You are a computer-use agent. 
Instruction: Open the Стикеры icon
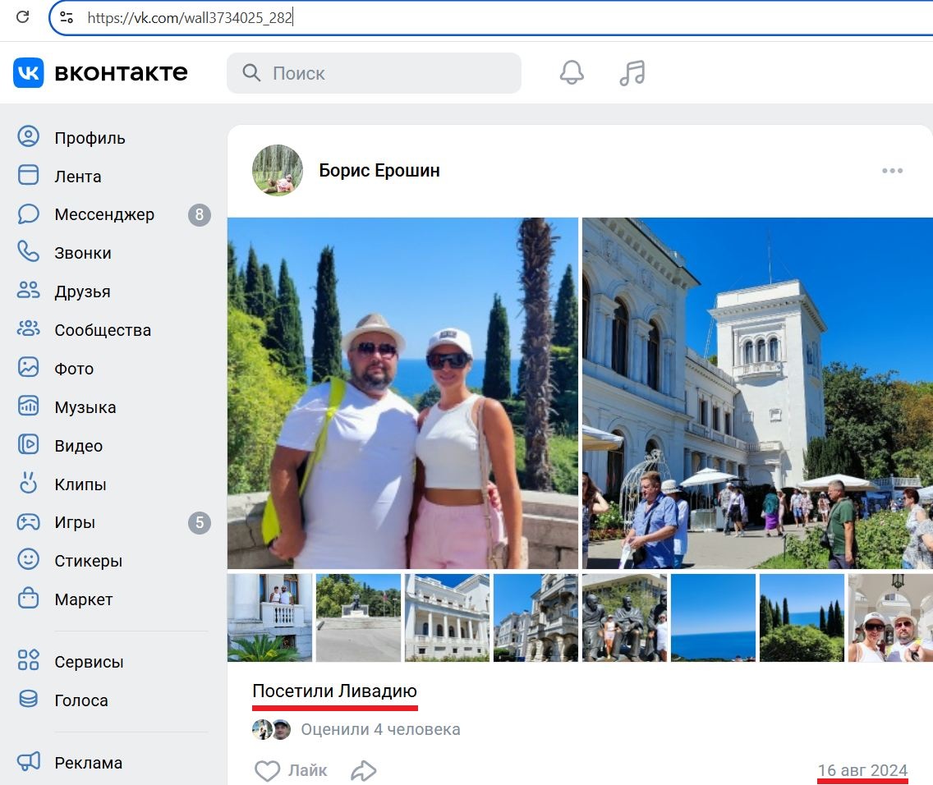click(28, 560)
